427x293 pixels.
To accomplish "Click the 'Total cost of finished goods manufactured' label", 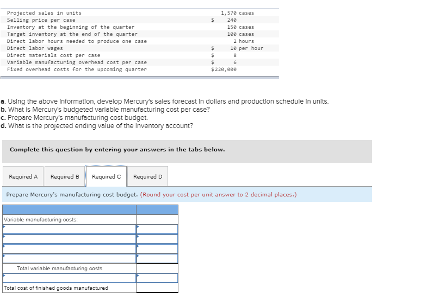I will [x=56, y=288].
